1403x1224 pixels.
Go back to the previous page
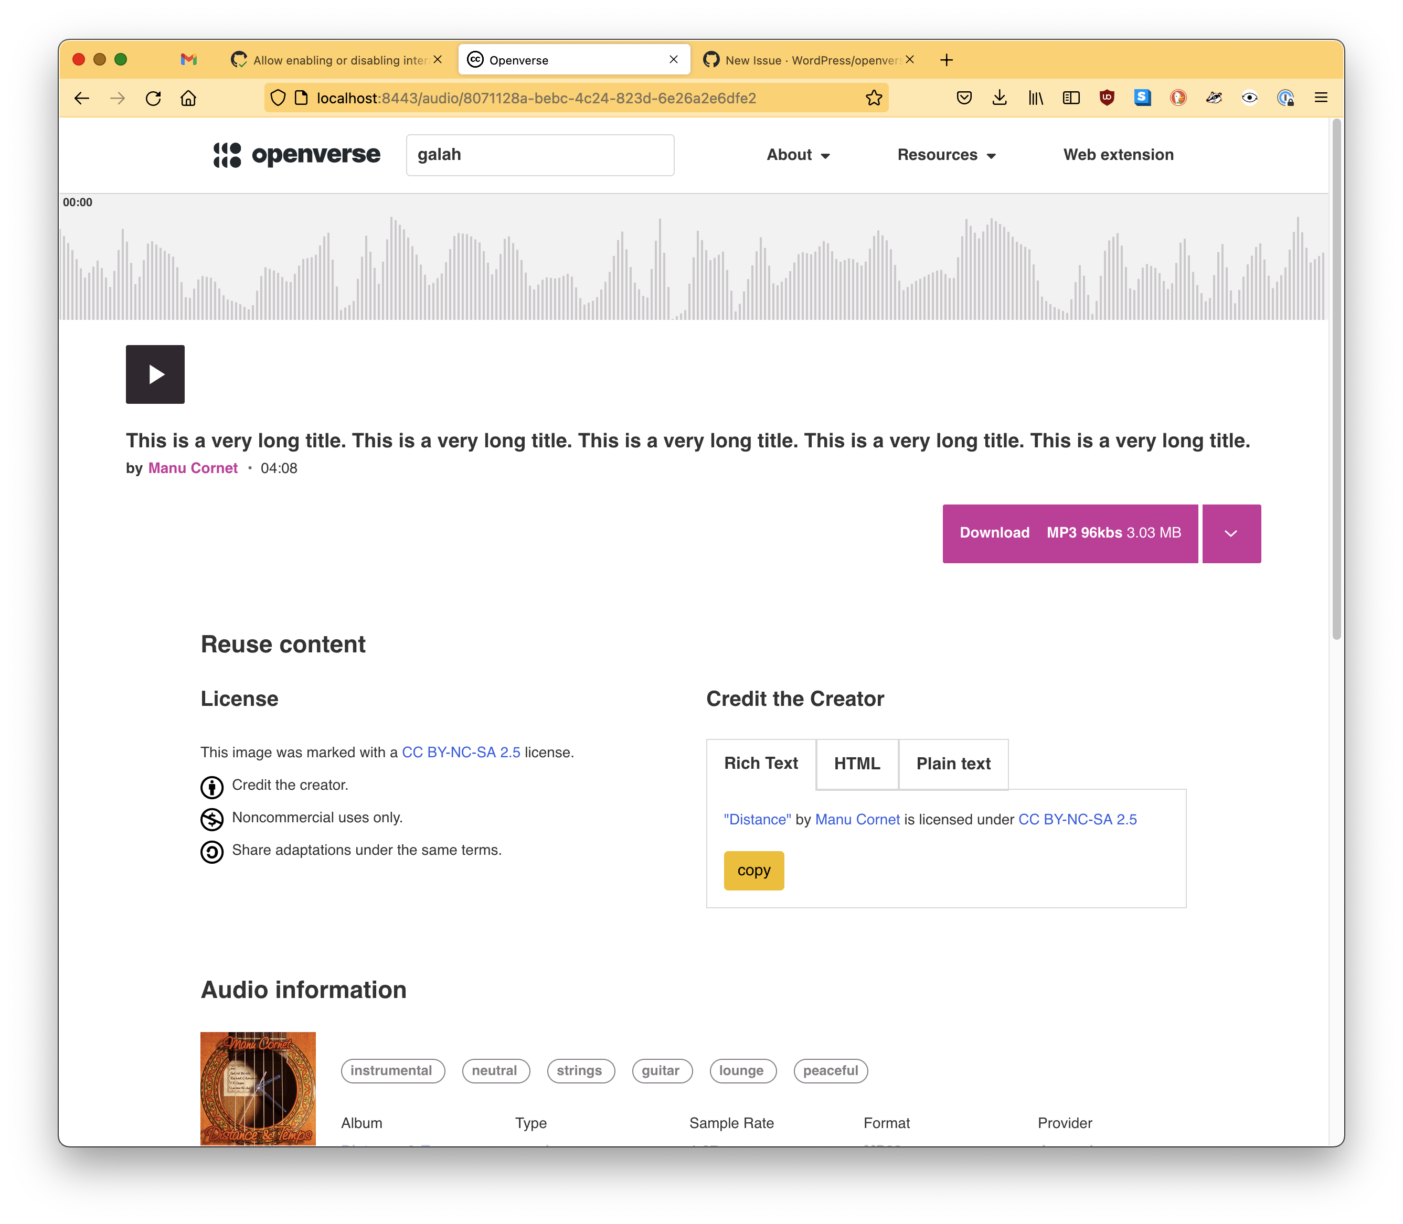(x=82, y=99)
